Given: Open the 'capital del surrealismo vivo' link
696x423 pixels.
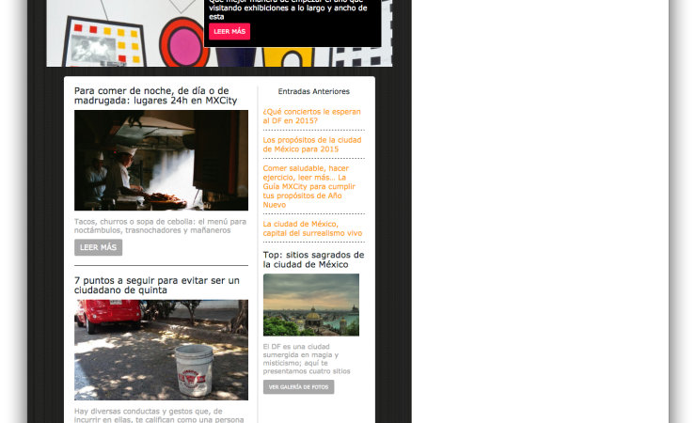Looking at the screenshot, I should (312, 227).
